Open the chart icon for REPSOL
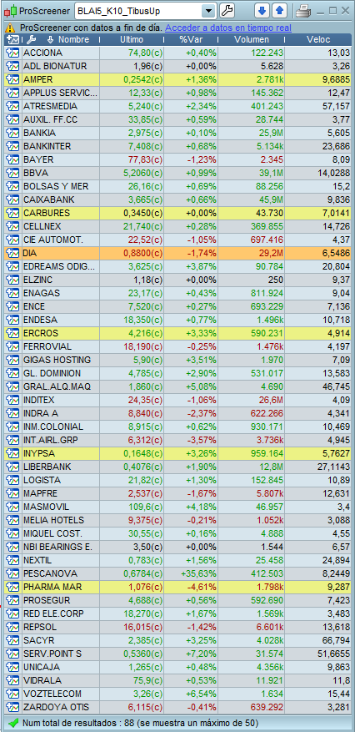Viewport: 355px width, 732px height. tap(12, 627)
